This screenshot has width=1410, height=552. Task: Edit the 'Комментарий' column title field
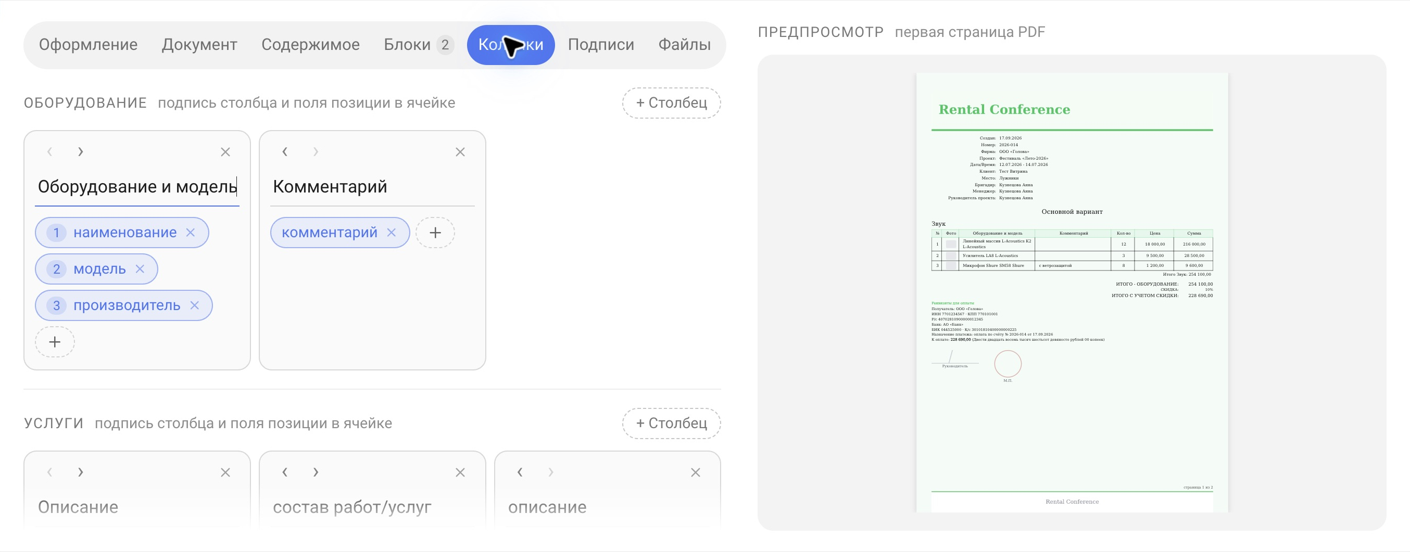[372, 187]
